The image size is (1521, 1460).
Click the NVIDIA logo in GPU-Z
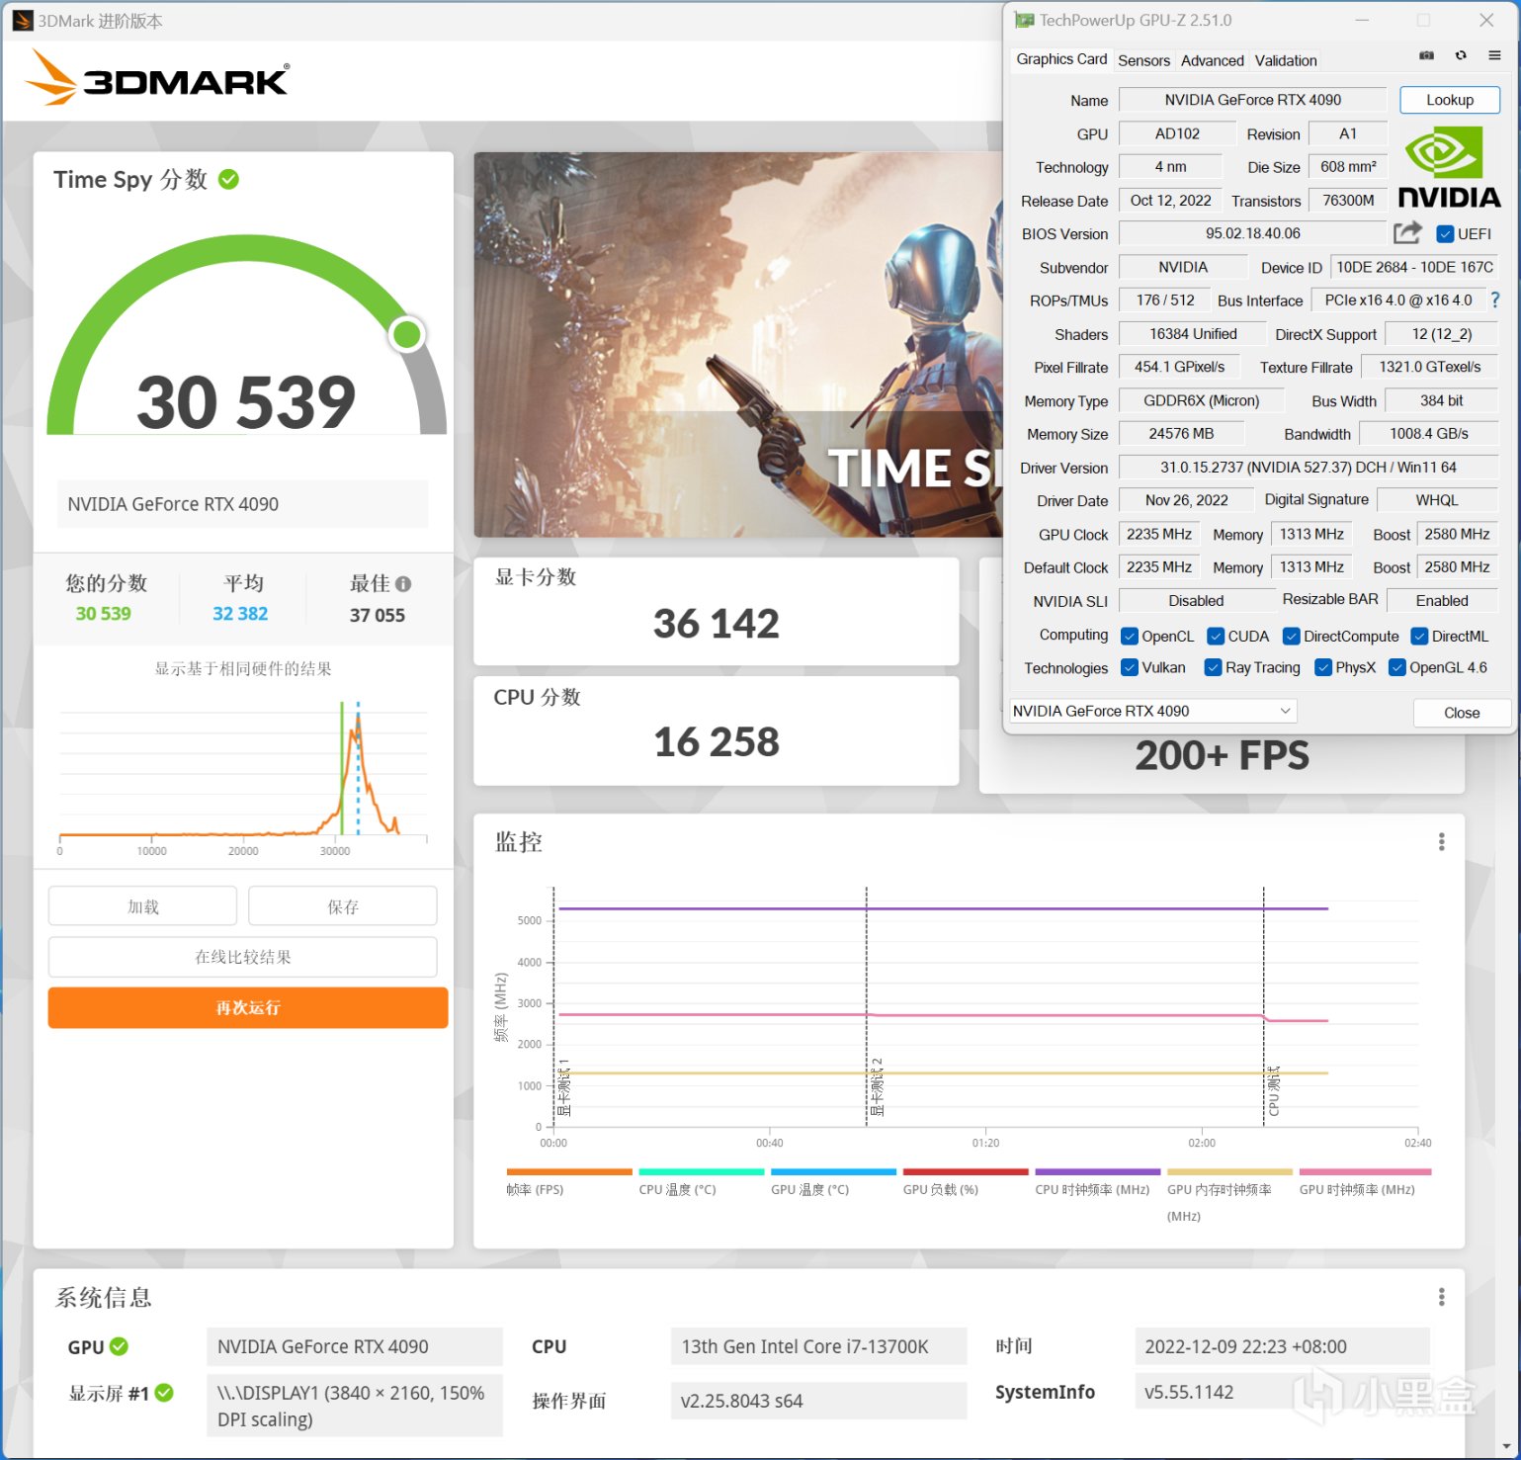(1449, 167)
